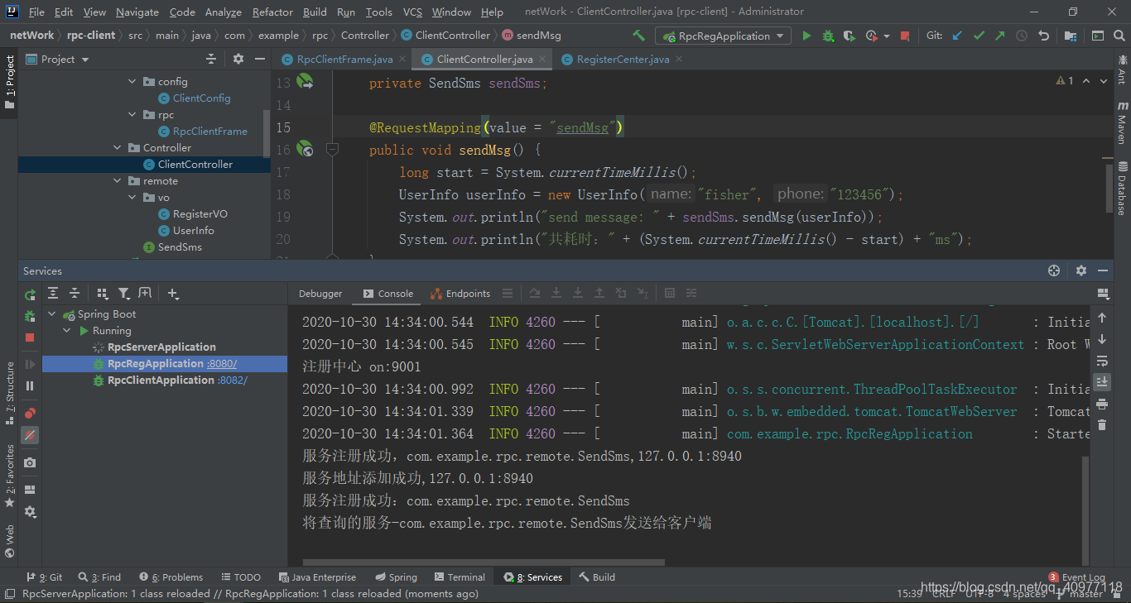Click the warning indicator in editor corner
The height and width of the screenshot is (603, 1131).
(1065, 80)
